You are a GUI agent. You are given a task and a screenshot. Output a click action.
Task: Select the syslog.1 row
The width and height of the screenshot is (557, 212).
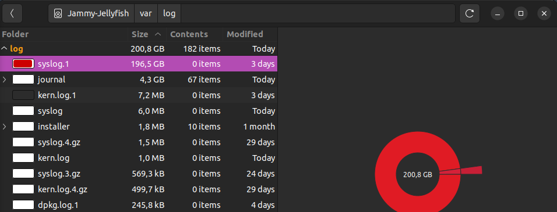pos(139,64)
